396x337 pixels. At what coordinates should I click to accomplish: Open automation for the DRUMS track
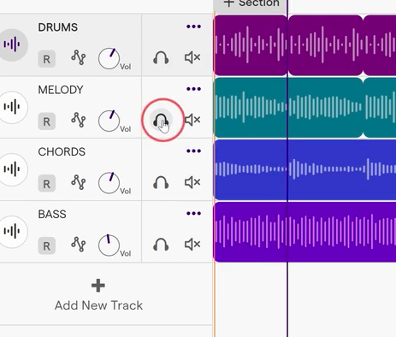pyautogui.click(x=79, y=57)
